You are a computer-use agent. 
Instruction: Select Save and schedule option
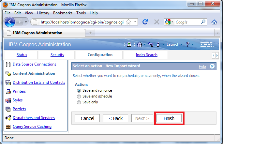click(79, 97)
